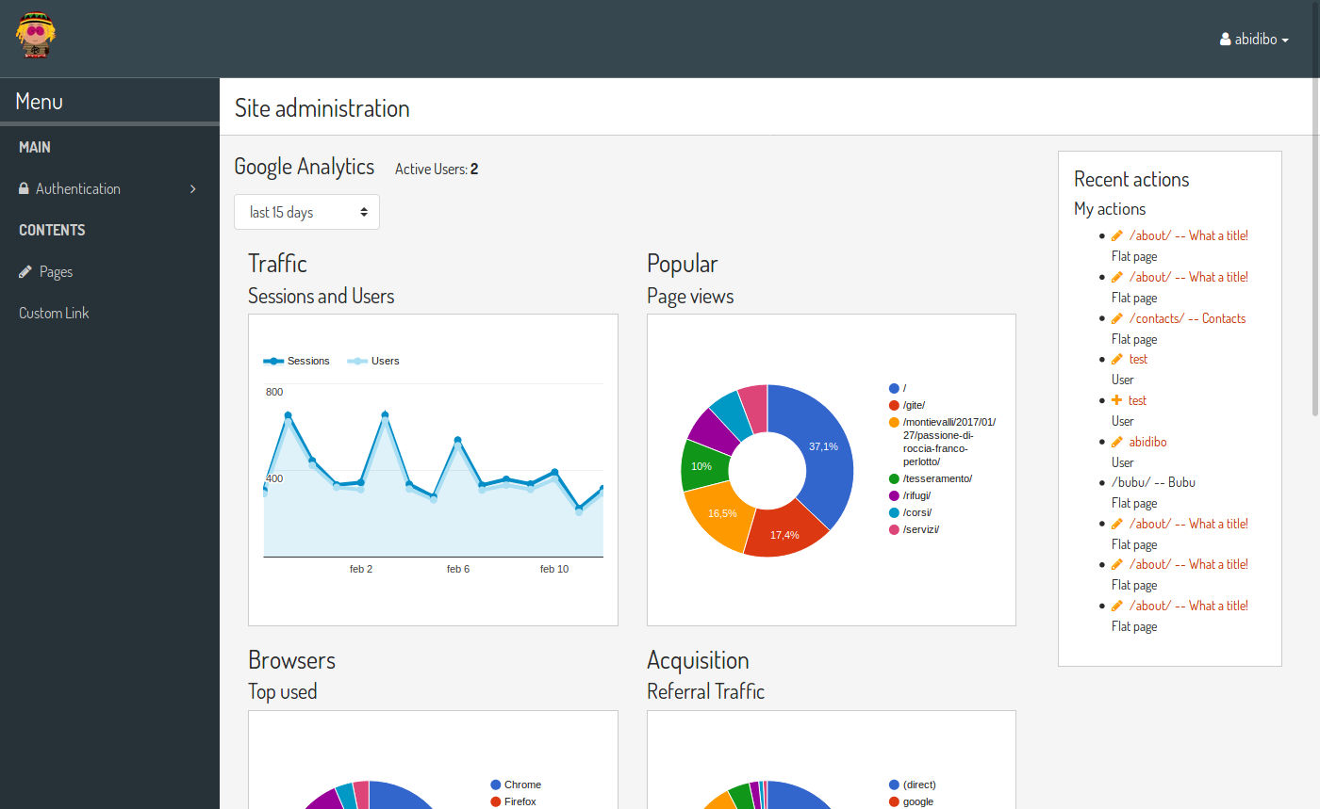Click the '/bubu/ -- Bubu' entry in Recent actions
This screenshot has width=1320, height=809.
(1153, 482)
